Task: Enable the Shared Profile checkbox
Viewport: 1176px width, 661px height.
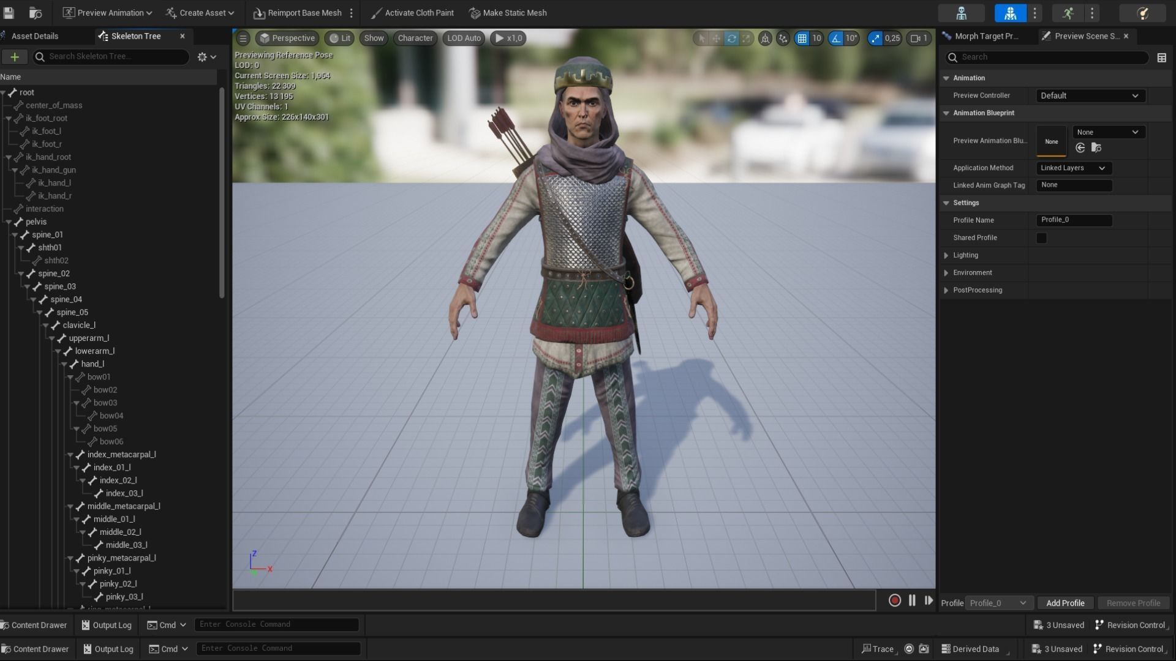Action: point(1041,238)
